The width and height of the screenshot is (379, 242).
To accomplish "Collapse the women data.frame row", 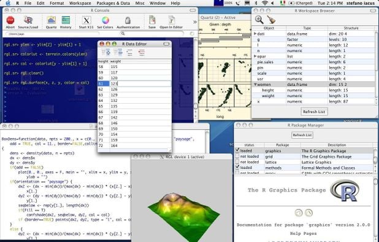I will click(x=255, y=85).
